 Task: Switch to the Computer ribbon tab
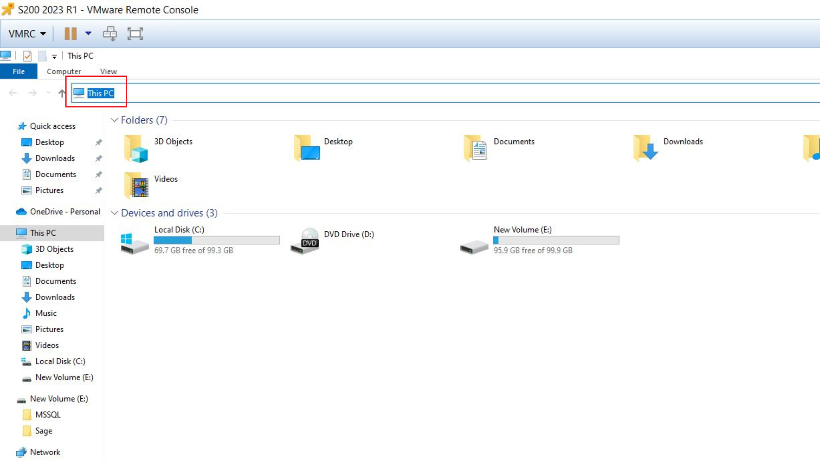(x=64, y=71)
